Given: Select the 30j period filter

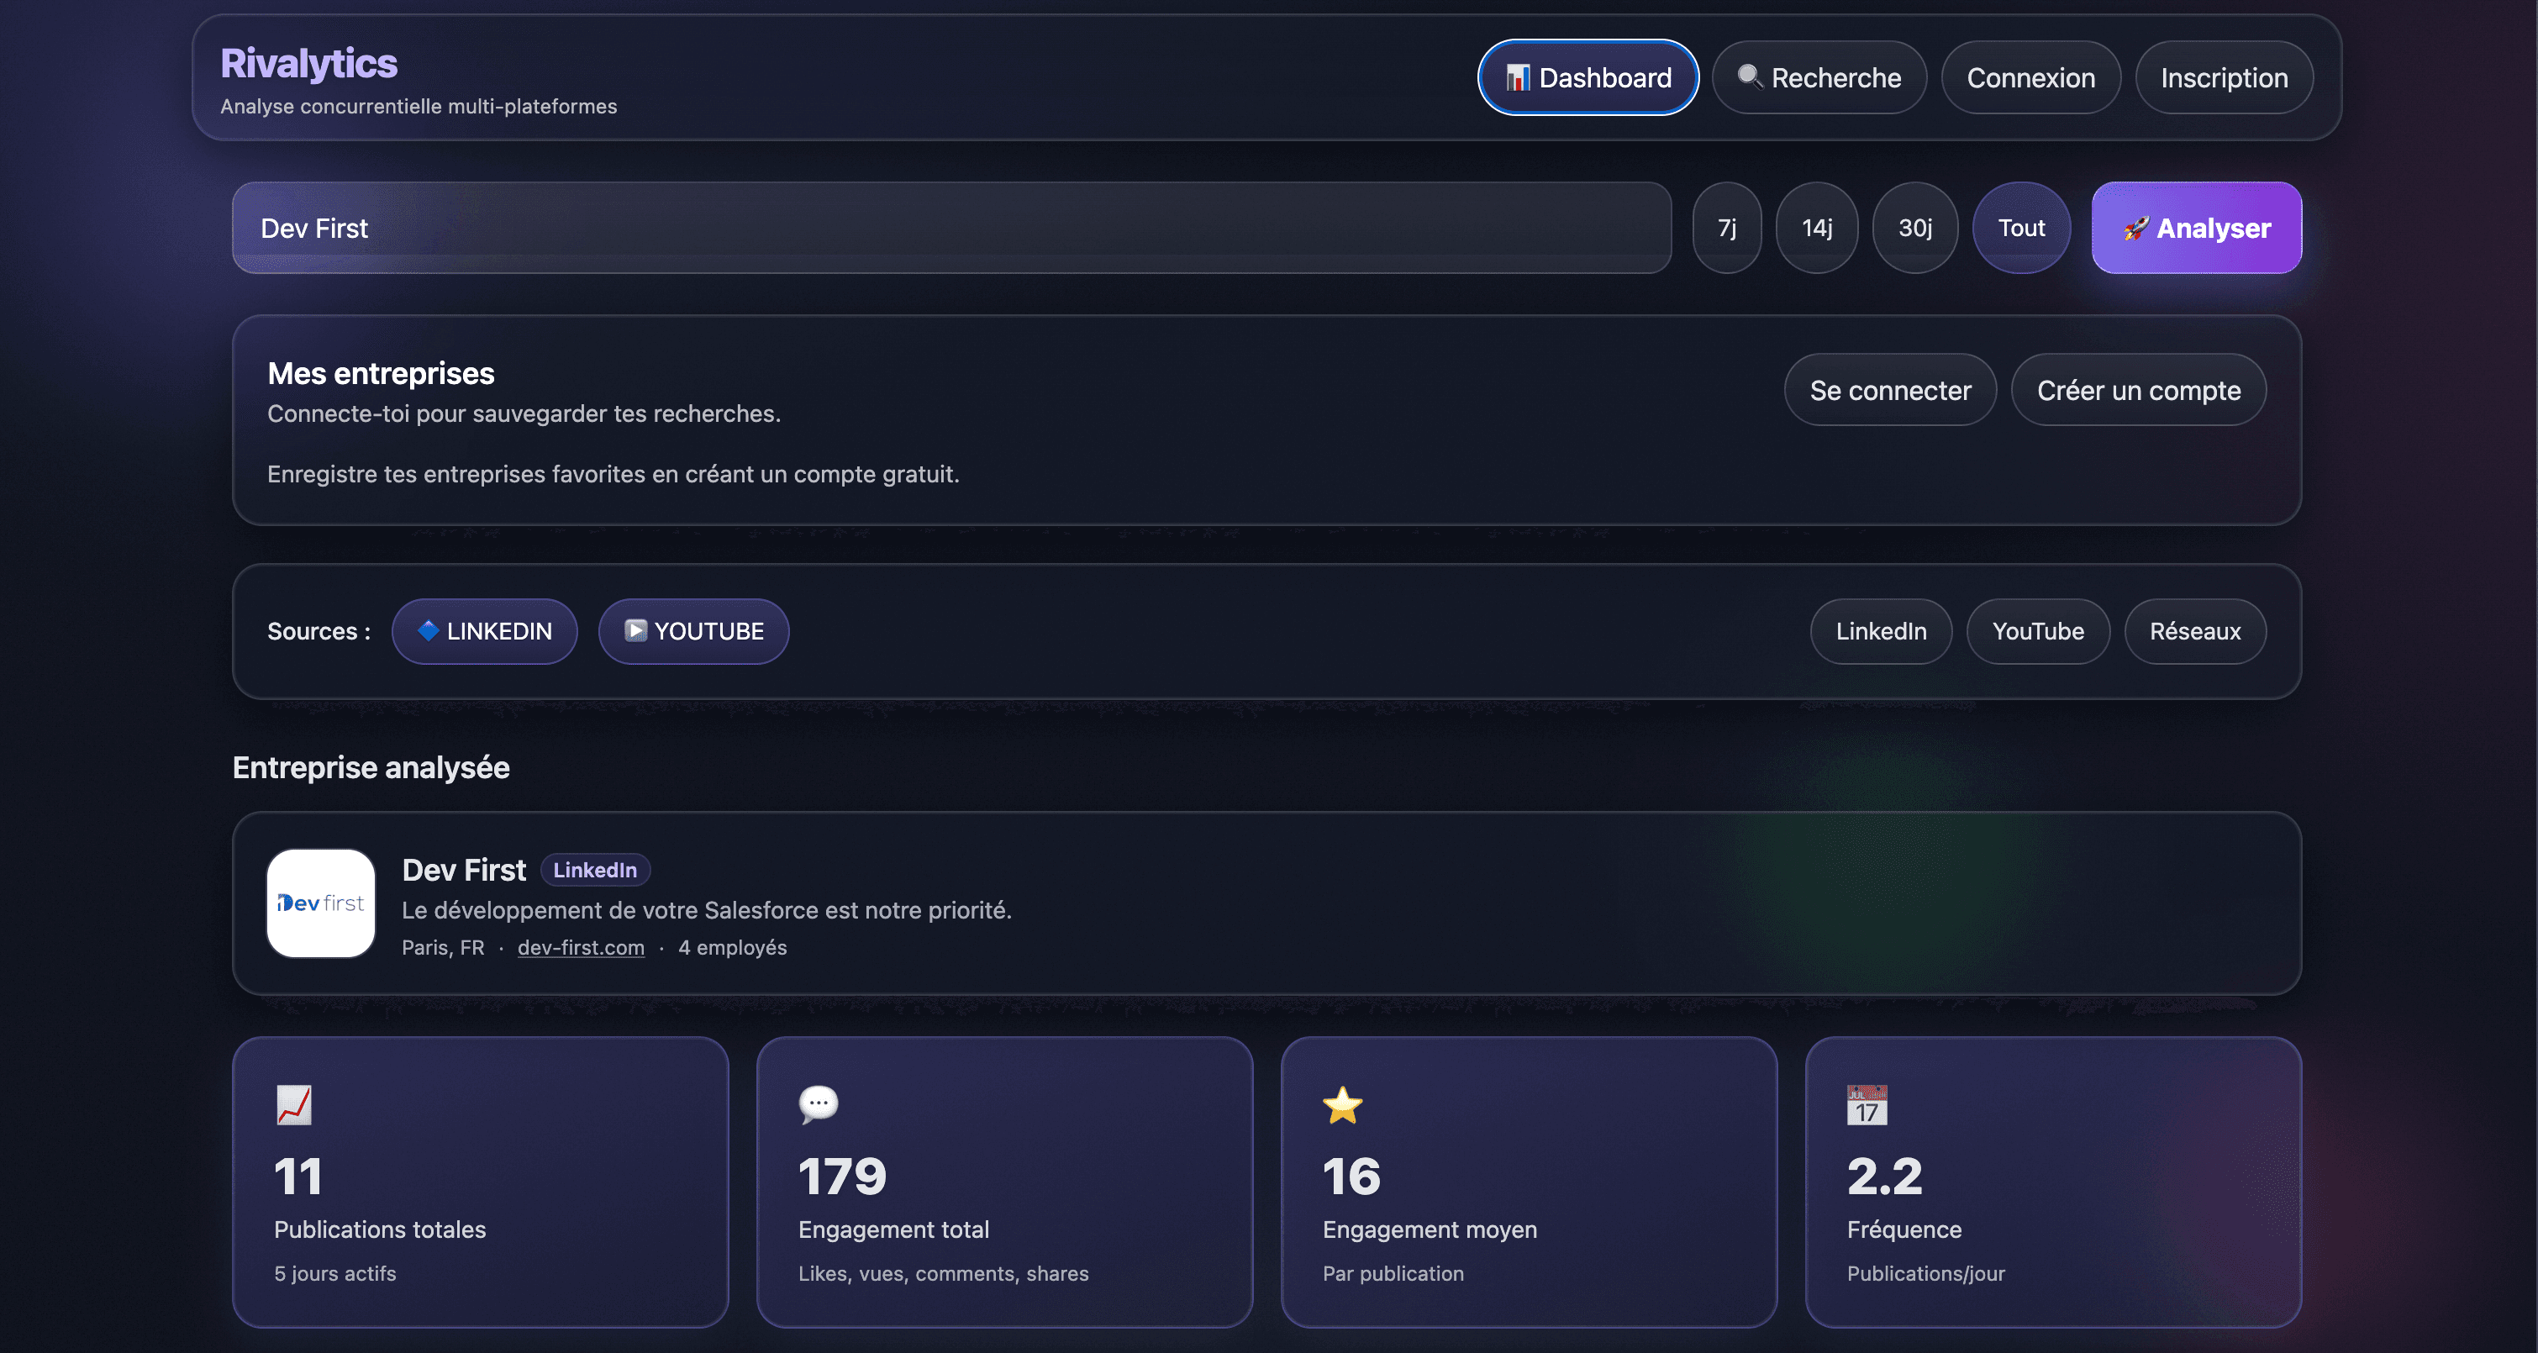Looking at the screenshot, I should 1914,228.
